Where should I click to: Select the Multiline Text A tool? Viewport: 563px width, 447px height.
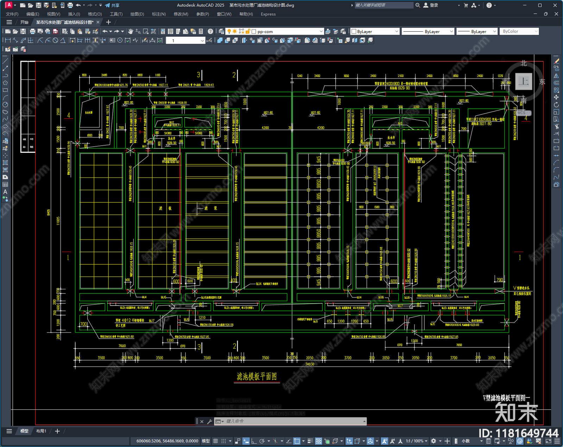(x=5, y=192)
